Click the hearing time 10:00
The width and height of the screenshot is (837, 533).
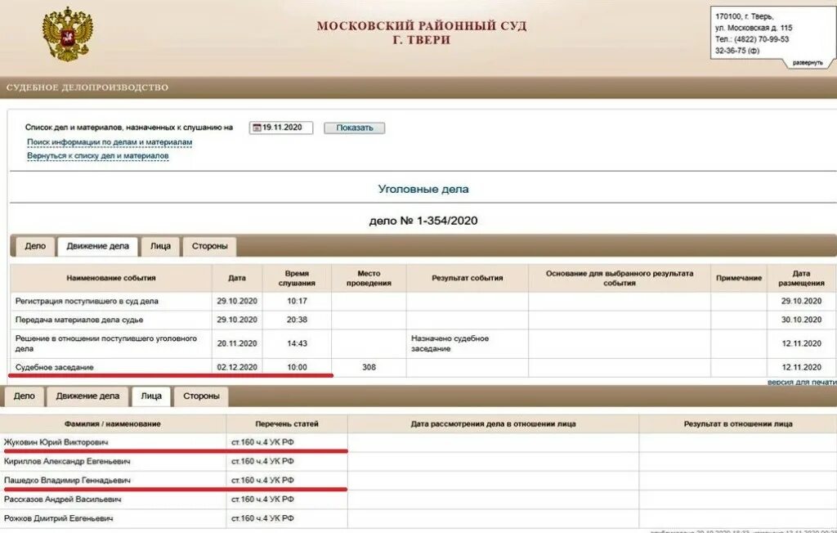coord(297,367)
